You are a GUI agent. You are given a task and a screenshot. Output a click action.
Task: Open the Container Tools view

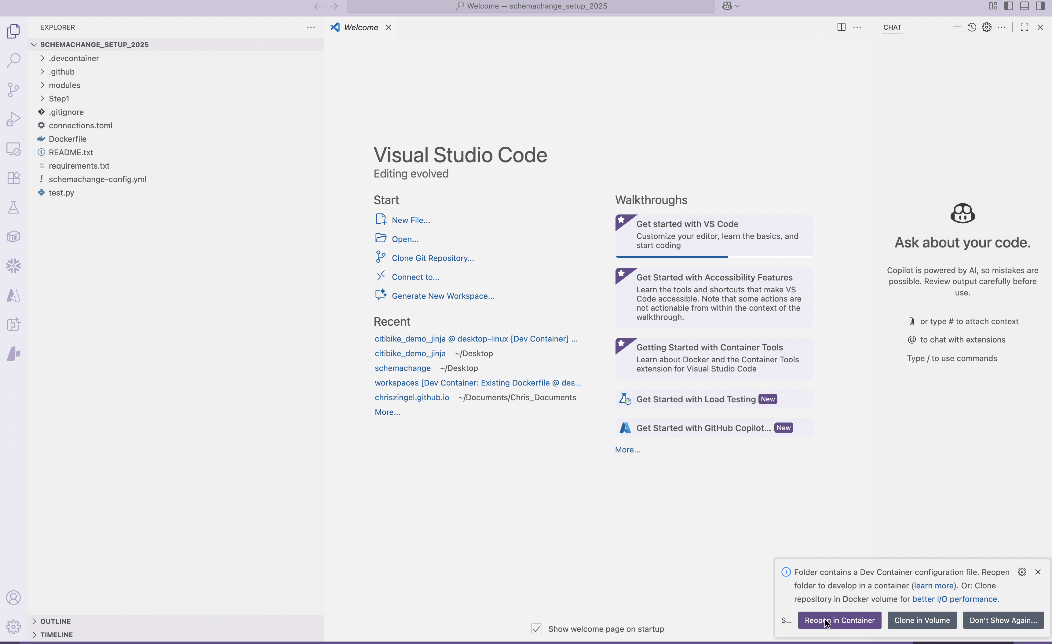click(13, 236)
